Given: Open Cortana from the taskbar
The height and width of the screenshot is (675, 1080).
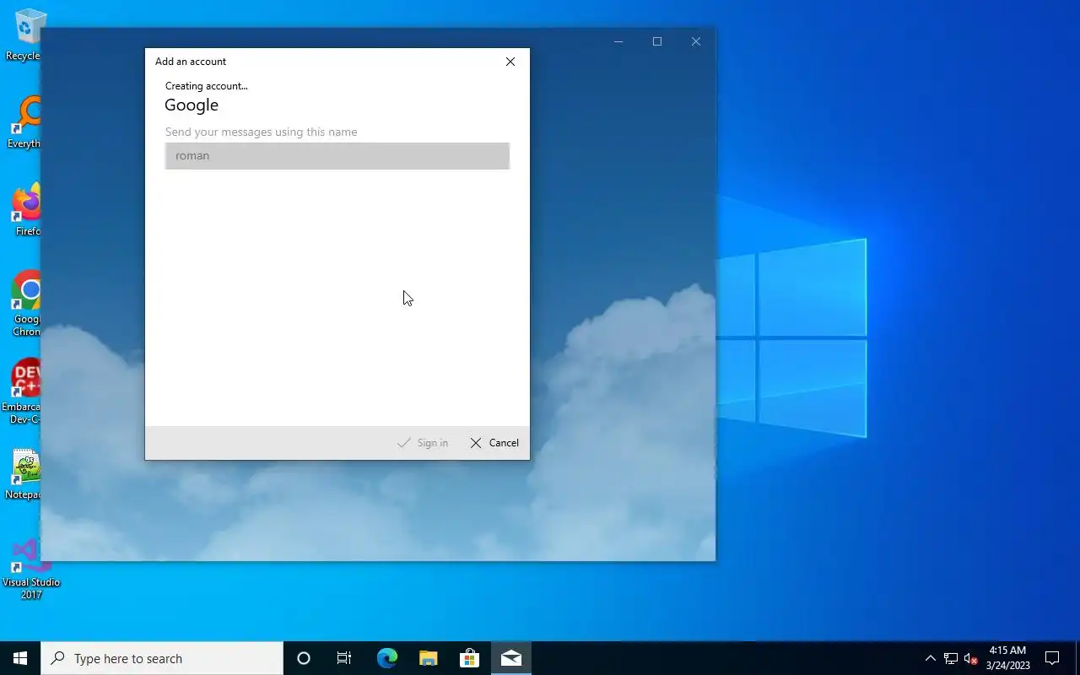Looking at the screenshot, I should [304, 658].
